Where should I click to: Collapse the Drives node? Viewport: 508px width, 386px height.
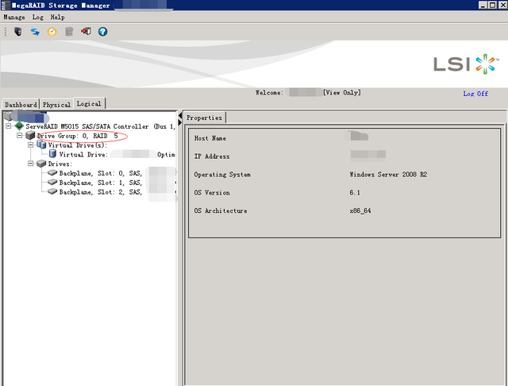(30, 164)
